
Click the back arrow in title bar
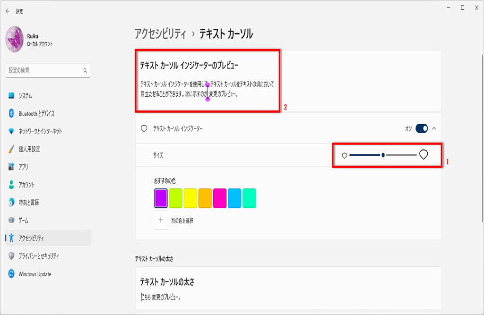click(7, 11)
